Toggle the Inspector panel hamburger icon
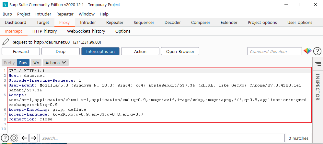323x144 pixels. pos(318,64)
